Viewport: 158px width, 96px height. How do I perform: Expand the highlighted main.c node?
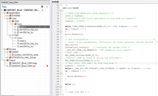coord(15,27)
